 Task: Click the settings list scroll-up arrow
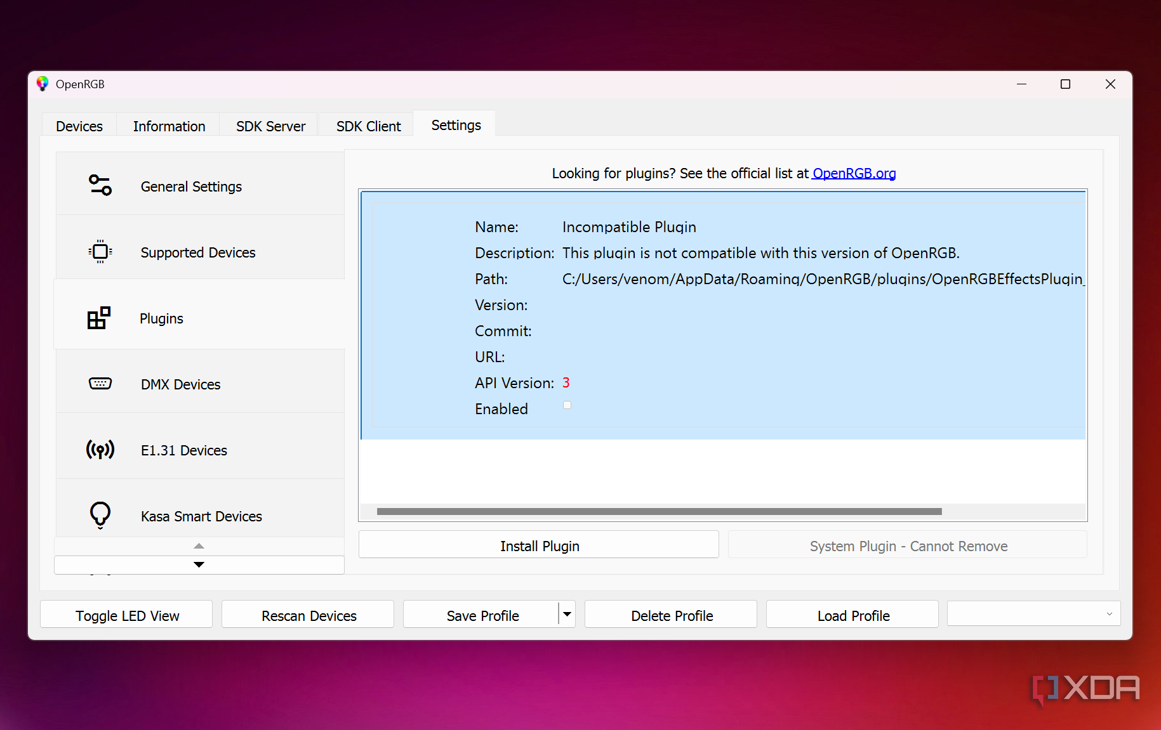coord(199,546)
